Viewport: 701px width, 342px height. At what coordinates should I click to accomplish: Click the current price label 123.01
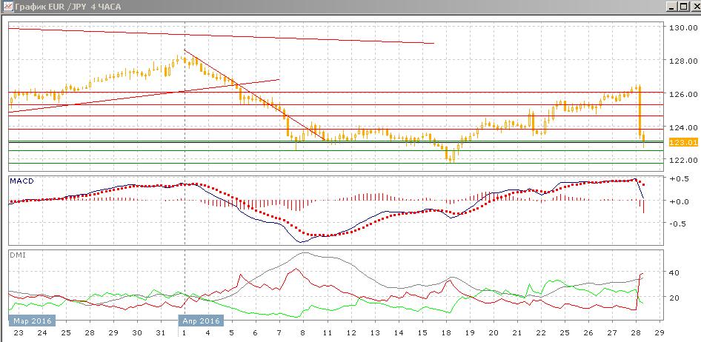click(683, 142)
